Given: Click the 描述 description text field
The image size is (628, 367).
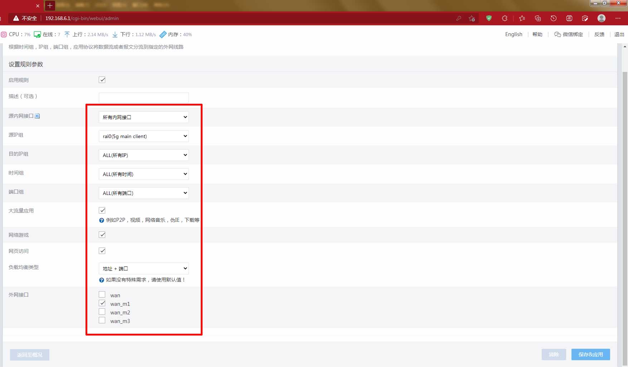Looking at the screenshot, I should coord(143,98).
